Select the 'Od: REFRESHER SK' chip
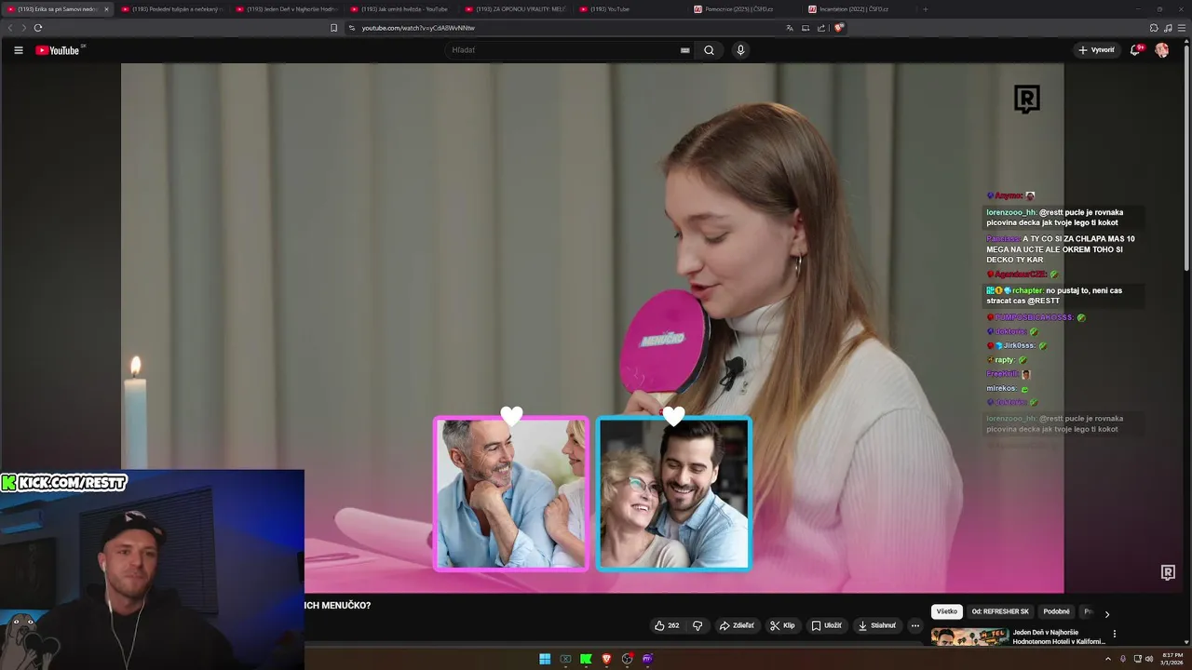This screenshot has height=670, width=1192. point(1000,611)
